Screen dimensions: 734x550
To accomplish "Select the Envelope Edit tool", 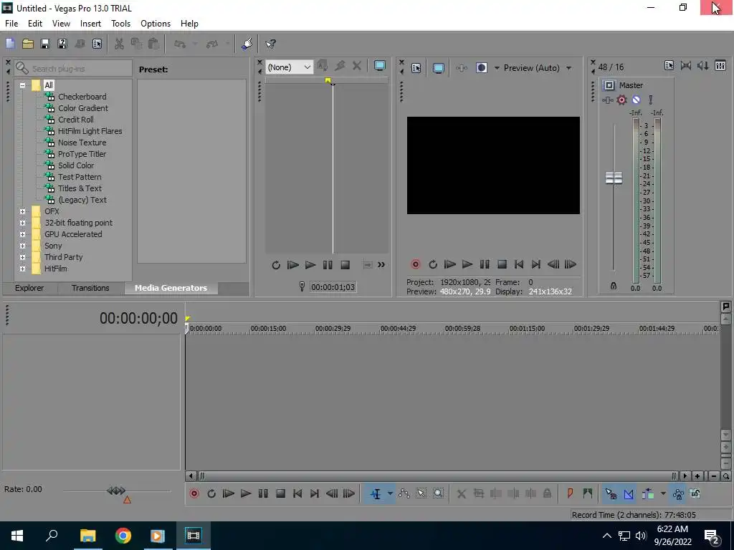I will tap(404, 493).
